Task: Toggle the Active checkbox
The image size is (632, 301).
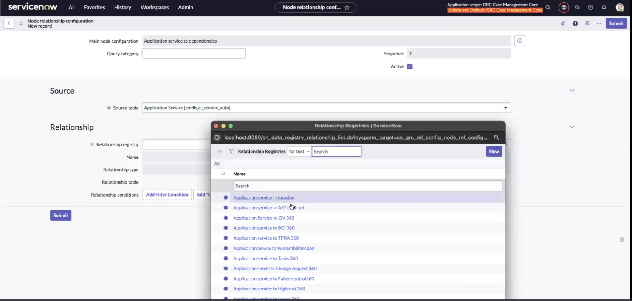Action: 410,66
